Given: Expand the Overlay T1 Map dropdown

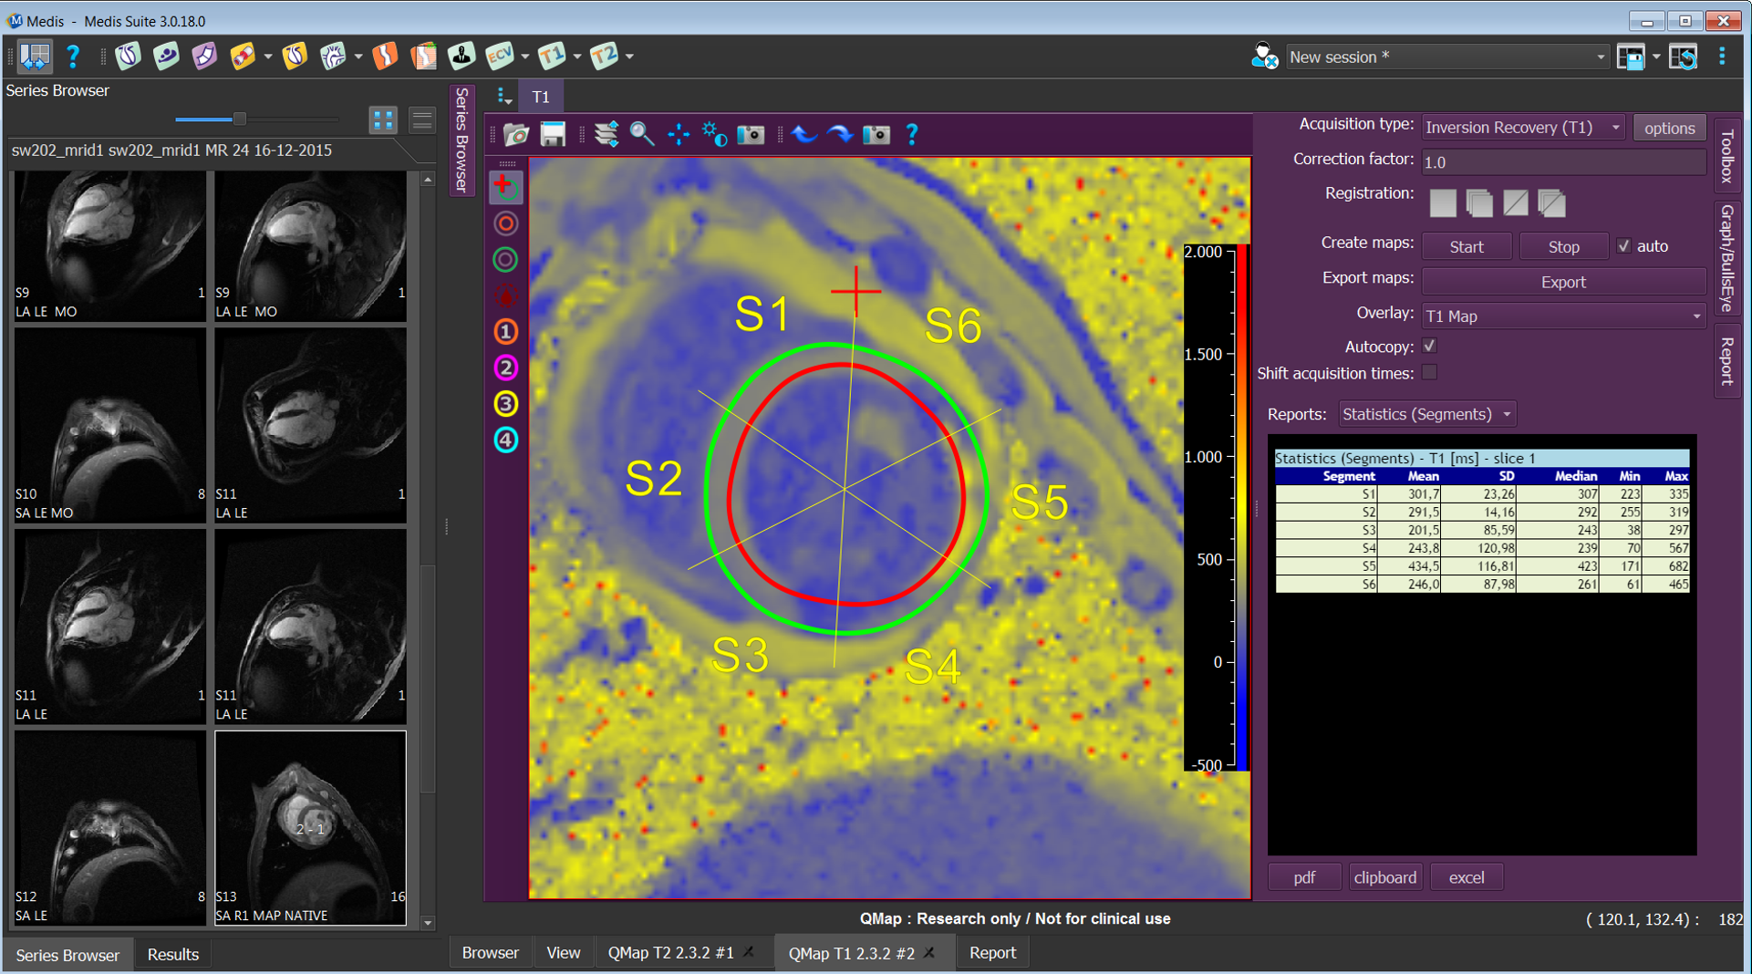Looking at the screenshot, I should point(1562,316).
